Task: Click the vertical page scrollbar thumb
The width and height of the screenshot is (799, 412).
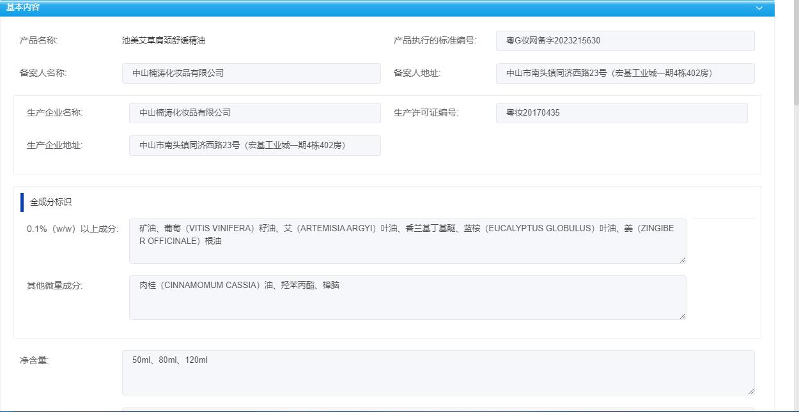Action: click(795, 51)
